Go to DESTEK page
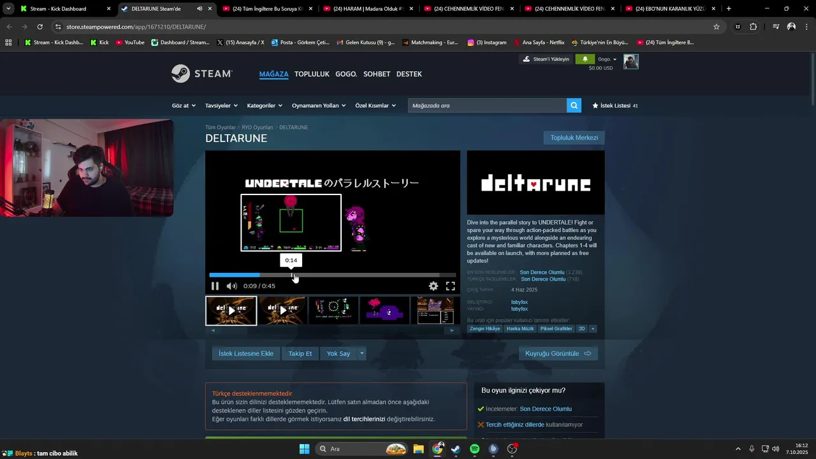Screen dimensions: 816x459 point(409,74)
